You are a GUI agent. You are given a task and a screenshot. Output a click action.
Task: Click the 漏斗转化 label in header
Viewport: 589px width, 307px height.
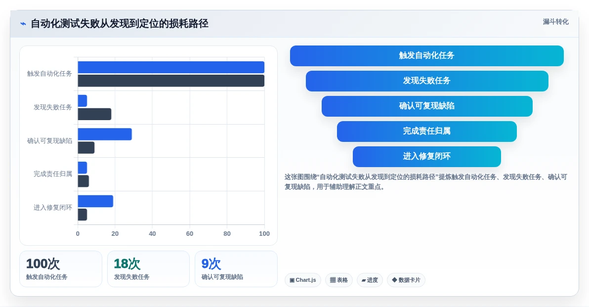tap(555, 22)
